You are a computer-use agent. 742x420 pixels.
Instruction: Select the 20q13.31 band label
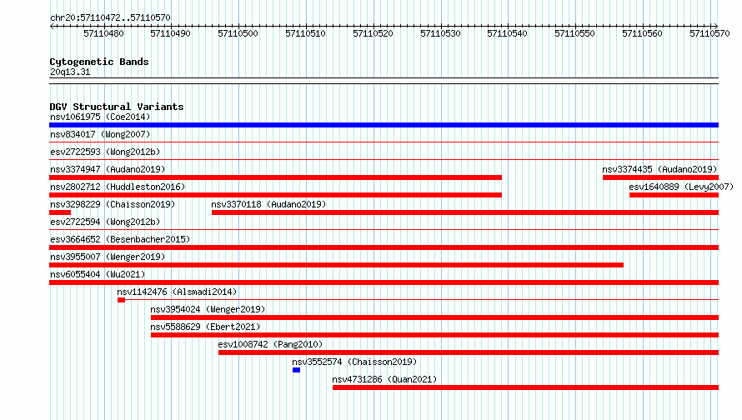70,72
